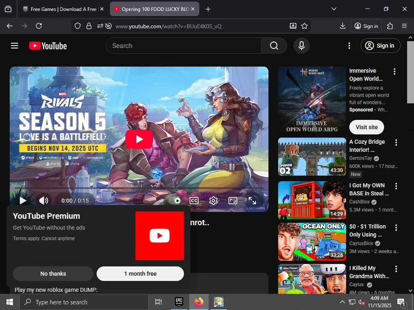Image resolution: width=414 pixels, height=310 pixels.
Task: Open Firefox application menu
Action: pyautogui.click(x=404, y=26)
